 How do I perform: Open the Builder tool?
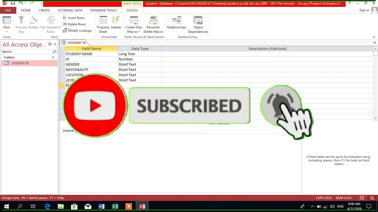[34, 23]
